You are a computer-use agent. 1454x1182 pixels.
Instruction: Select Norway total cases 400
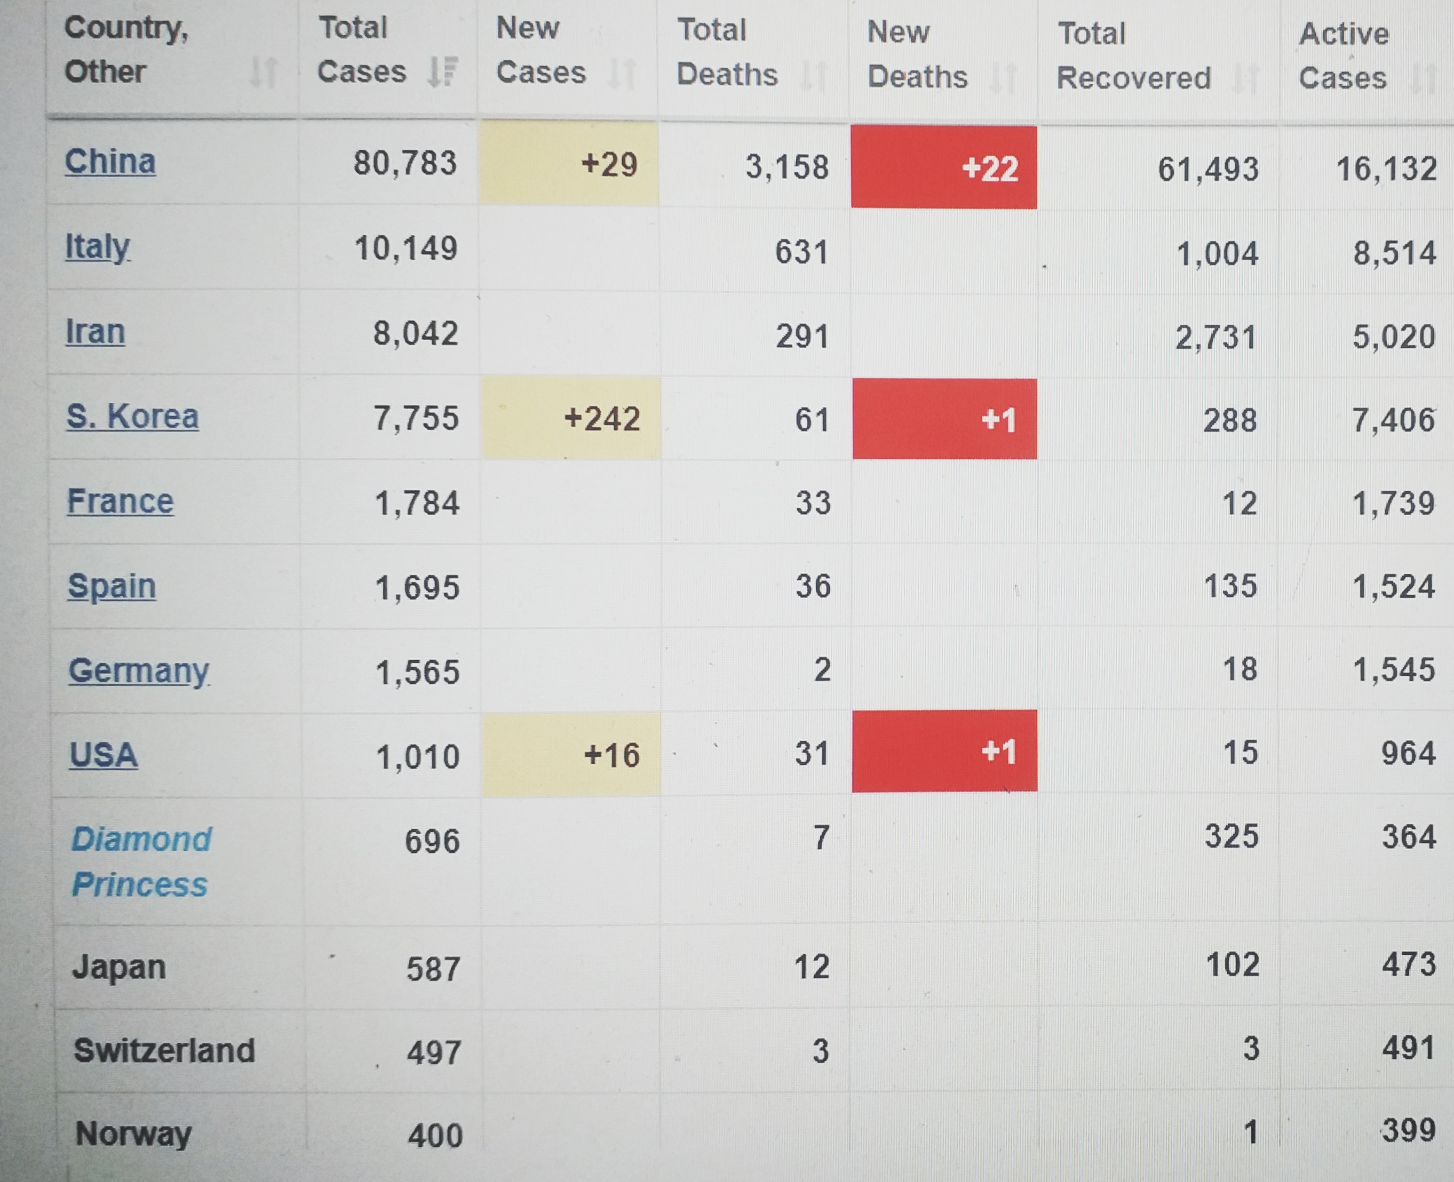point(436,1136)
